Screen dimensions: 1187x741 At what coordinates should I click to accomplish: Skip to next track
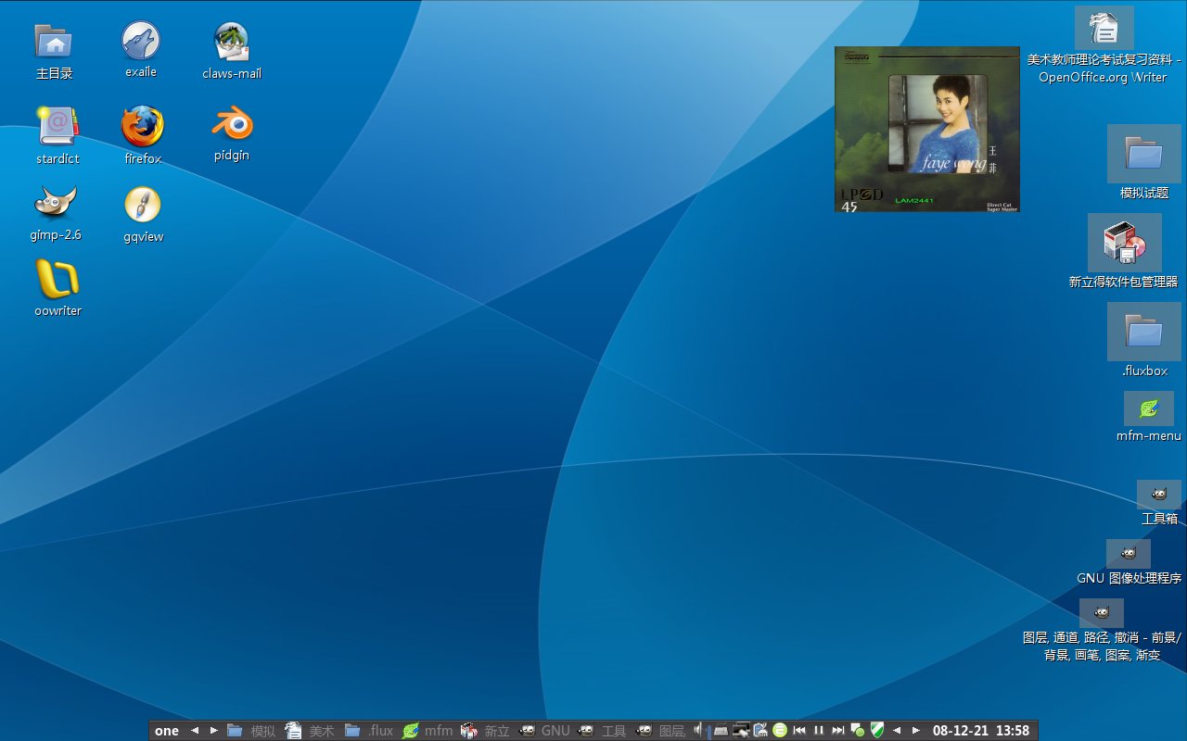[838, 731]
